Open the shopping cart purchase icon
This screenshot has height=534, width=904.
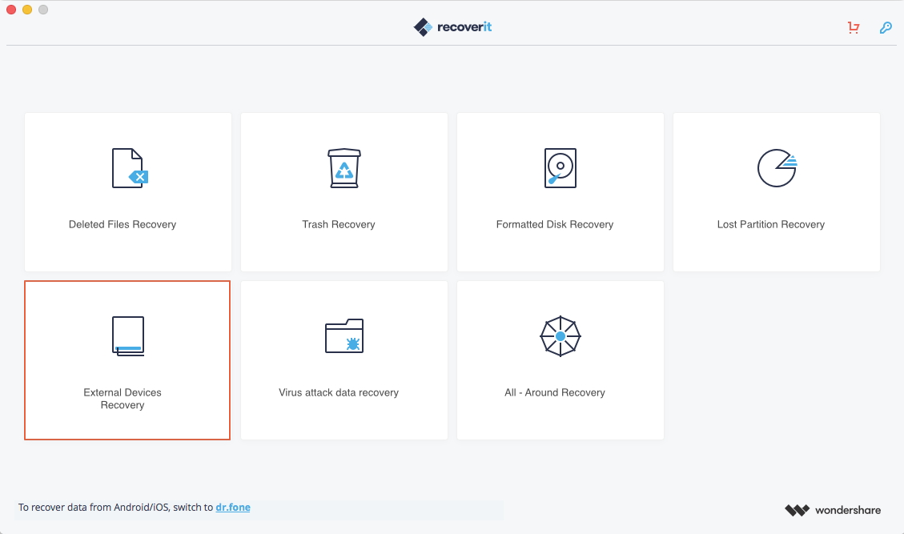tap(854, 27)
